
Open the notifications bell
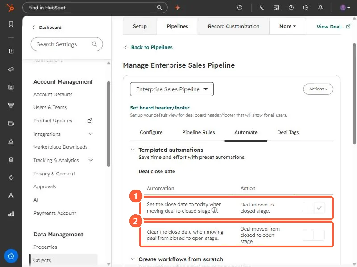pyautogui.click(x=320, y=8)
